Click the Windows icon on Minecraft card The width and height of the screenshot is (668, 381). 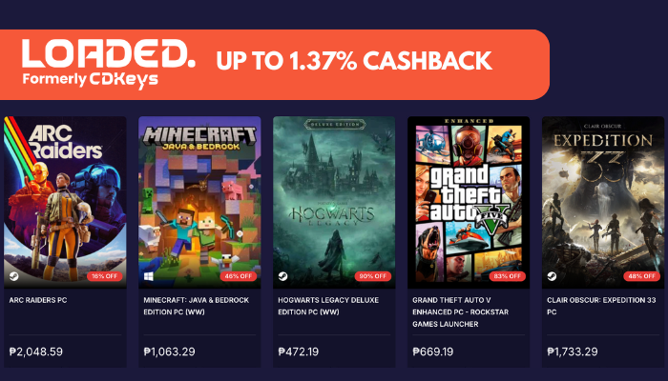[149, 276]
